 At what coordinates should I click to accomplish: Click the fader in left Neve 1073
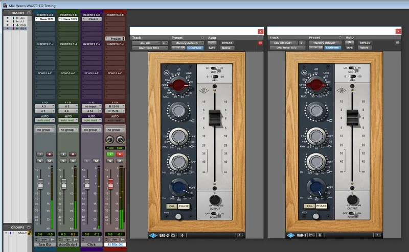tap(215, 118)
